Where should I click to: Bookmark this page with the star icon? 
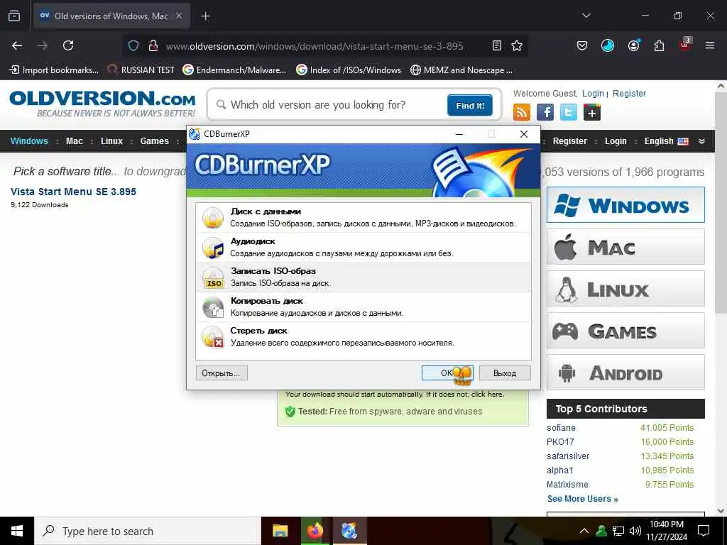(517, 45)
